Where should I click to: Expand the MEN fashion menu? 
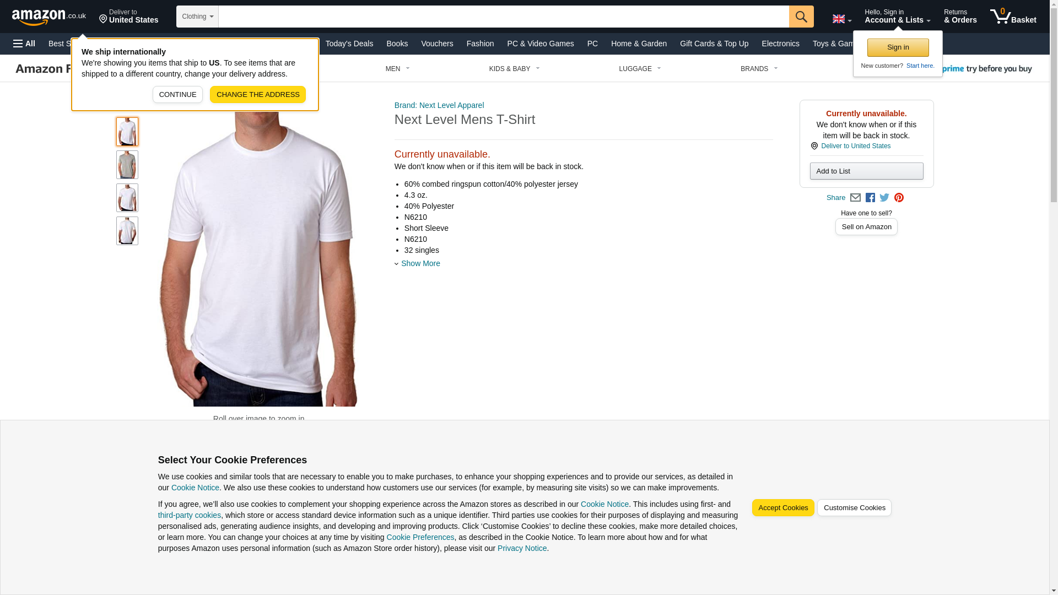tap(398, 69)
